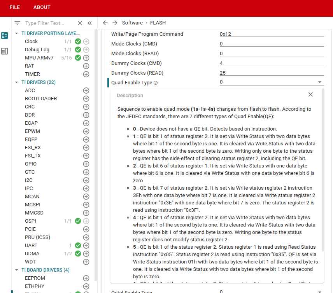This screenshot has height=293, width=333.
Task: Clear the filter text with X icon
Action: [x=80, y=23]
